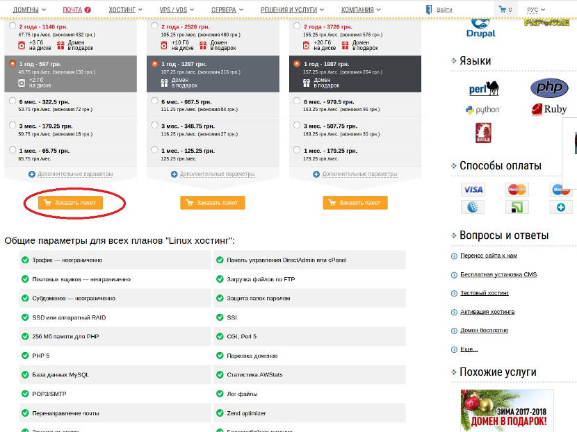Click the 'База данных MySQL' feature text

click(x=60, y=374)
